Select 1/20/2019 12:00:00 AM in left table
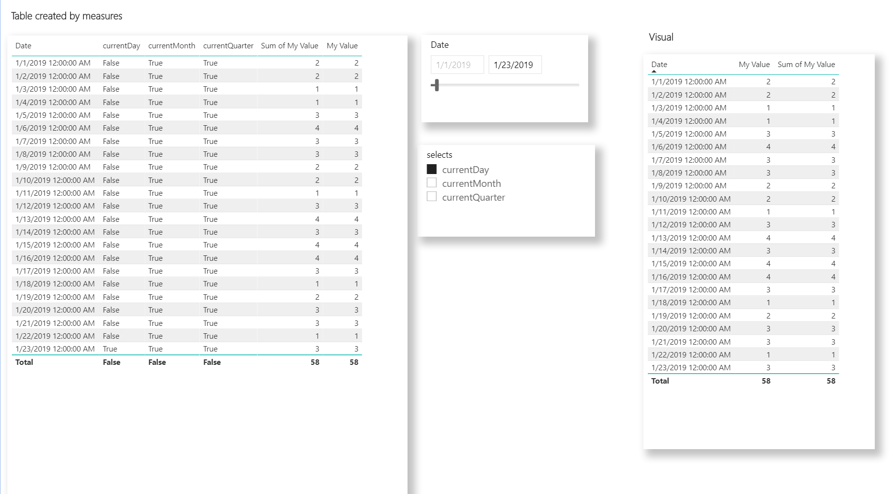 point(55,310)
